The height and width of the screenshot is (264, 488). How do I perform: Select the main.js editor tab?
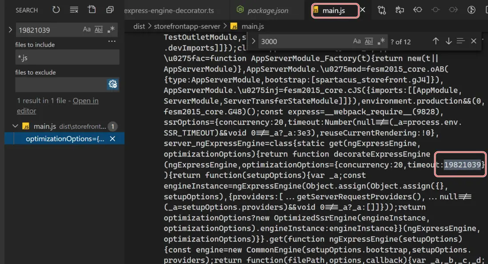pyautogui.click(x=334, y=11)
